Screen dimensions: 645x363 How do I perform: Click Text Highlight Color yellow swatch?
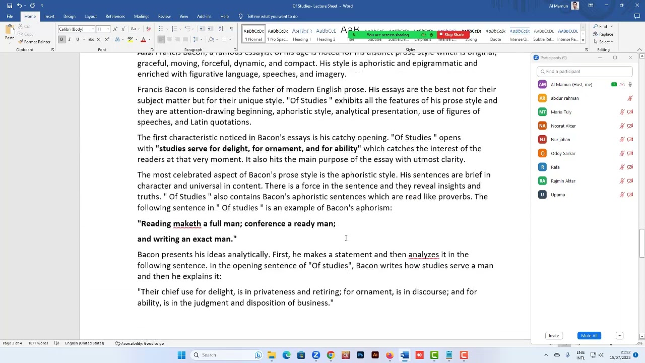point(130,39)
